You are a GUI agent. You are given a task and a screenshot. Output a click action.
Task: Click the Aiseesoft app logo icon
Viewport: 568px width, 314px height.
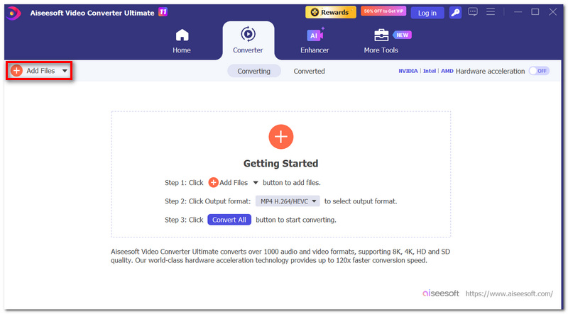(13, 13)
